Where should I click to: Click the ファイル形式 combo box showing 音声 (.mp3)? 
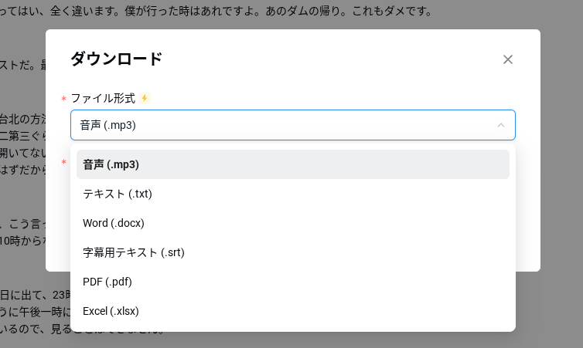[x=286, y=125]
